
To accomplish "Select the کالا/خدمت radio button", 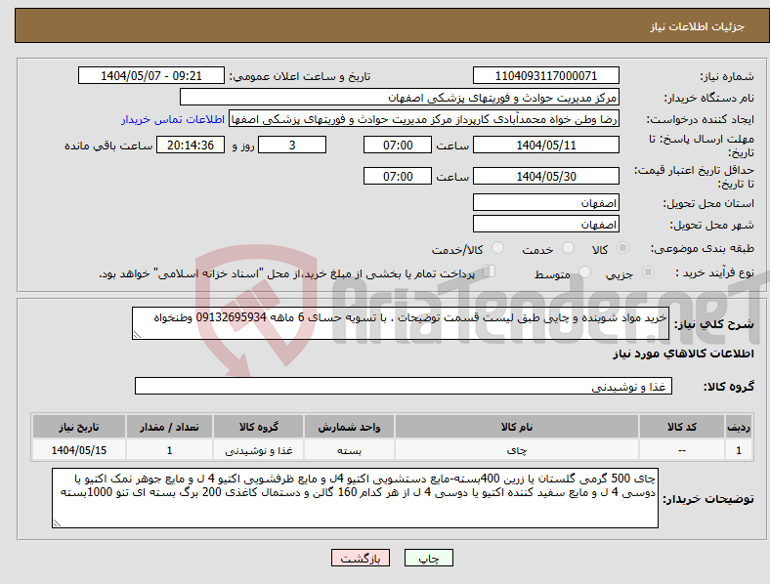I will (x=498, y=248).
